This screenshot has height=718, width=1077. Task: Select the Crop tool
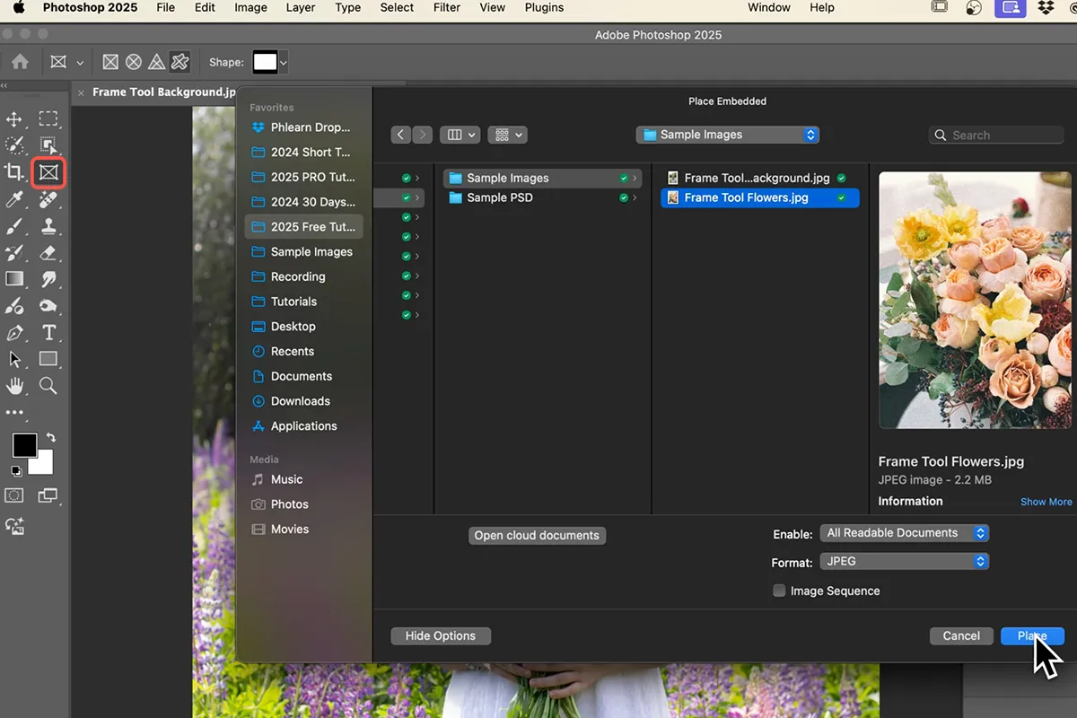(13, 172)
